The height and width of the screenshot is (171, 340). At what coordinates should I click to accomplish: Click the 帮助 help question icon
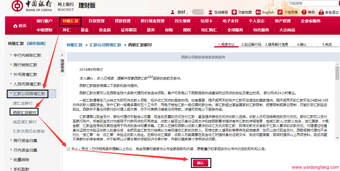coord(304,12)
